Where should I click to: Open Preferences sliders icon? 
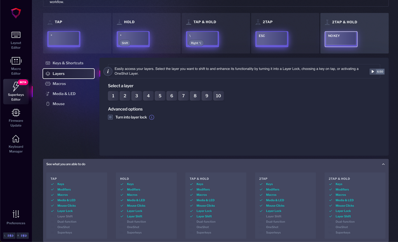tap(16, 214)
